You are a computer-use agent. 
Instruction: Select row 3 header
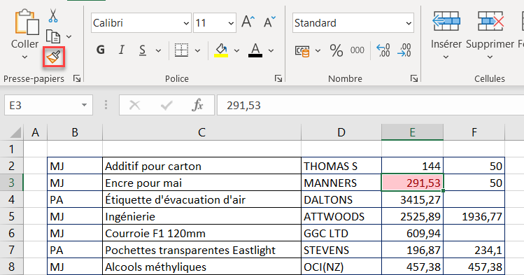coord(12,183)
